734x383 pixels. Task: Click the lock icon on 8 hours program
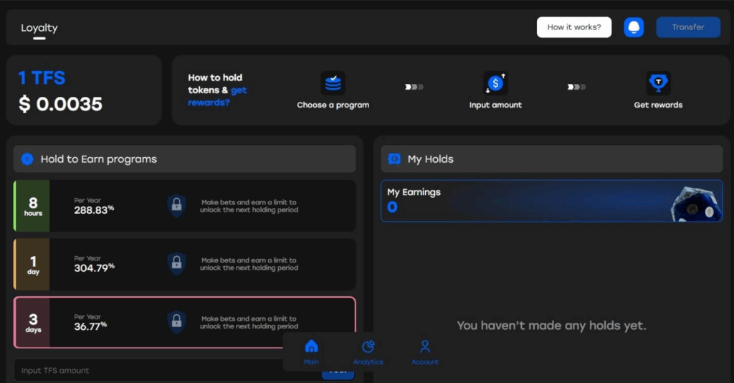coord(176,206)
